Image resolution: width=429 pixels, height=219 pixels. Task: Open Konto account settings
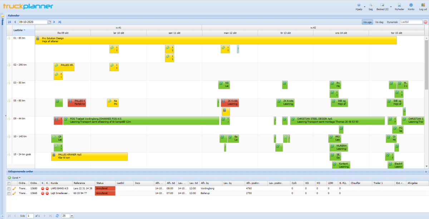(411, 6)
